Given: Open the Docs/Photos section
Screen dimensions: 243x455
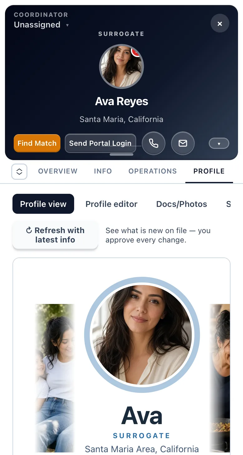Looking at the screenshot, I should click(x=182, y=204).
